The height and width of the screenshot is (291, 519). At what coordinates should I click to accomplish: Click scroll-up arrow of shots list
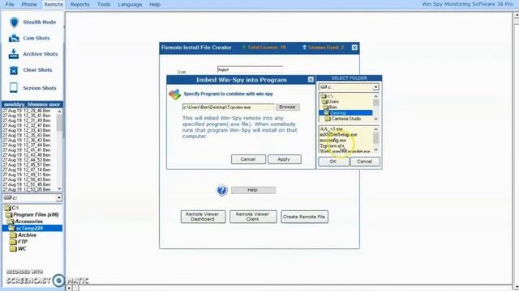59,112
